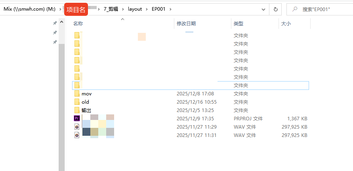The height and width of the screenshot is (171, 353).
Task: Click the navigation pane scroll-up arrow
Action: [x=61, y=22]
